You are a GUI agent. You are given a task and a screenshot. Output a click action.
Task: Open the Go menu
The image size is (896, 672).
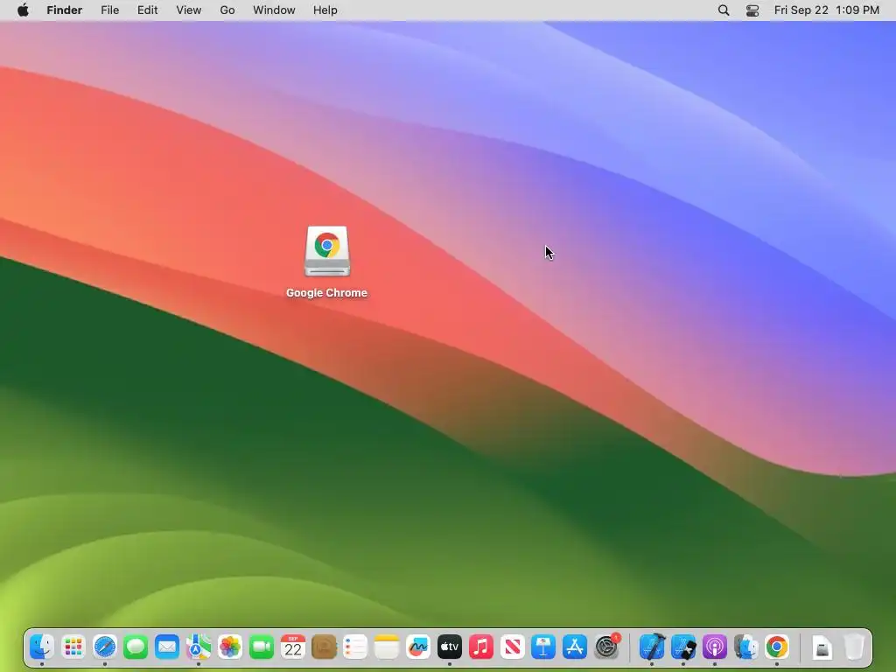coord(227,10)
